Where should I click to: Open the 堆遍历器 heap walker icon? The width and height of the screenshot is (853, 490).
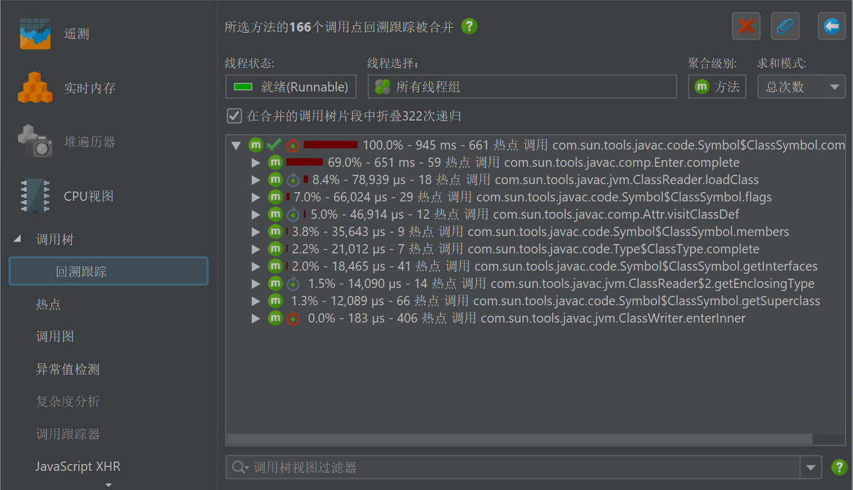35,141
